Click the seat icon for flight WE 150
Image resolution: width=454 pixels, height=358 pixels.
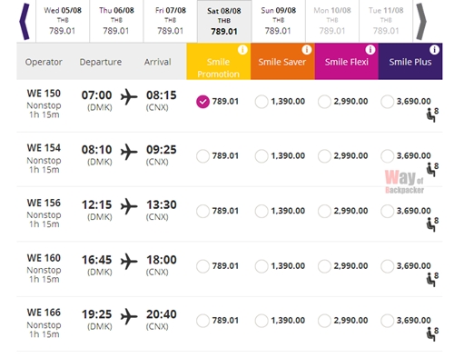[x=432, y=115]
